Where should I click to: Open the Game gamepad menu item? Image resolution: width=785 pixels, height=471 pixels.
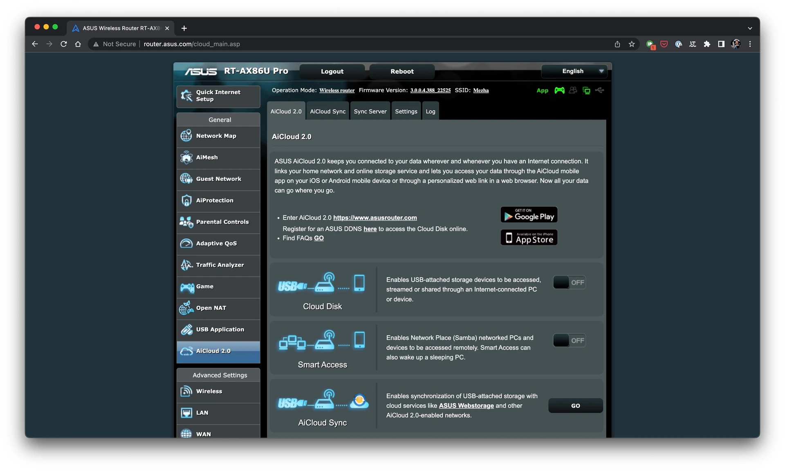coord(218,287)
